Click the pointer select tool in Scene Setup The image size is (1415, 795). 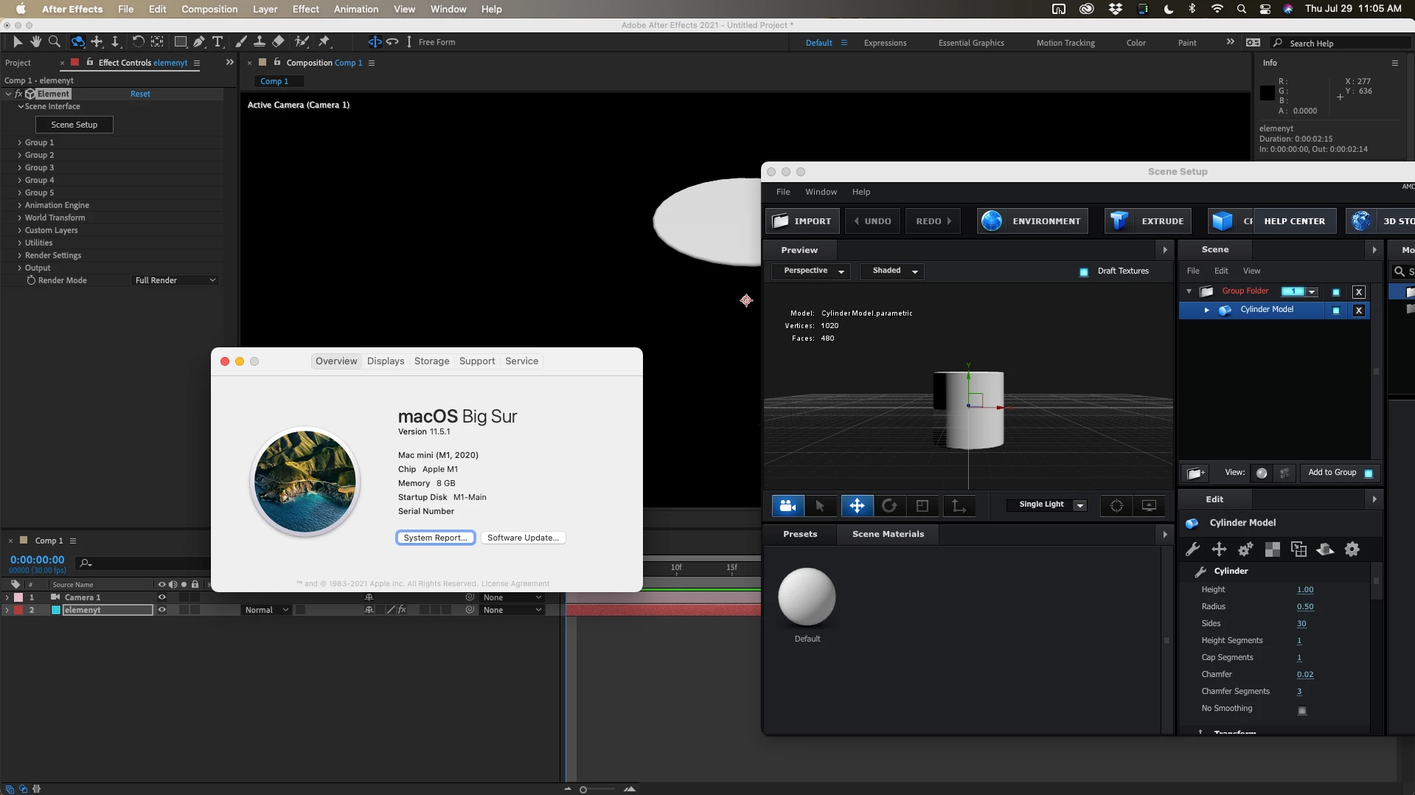820,505
